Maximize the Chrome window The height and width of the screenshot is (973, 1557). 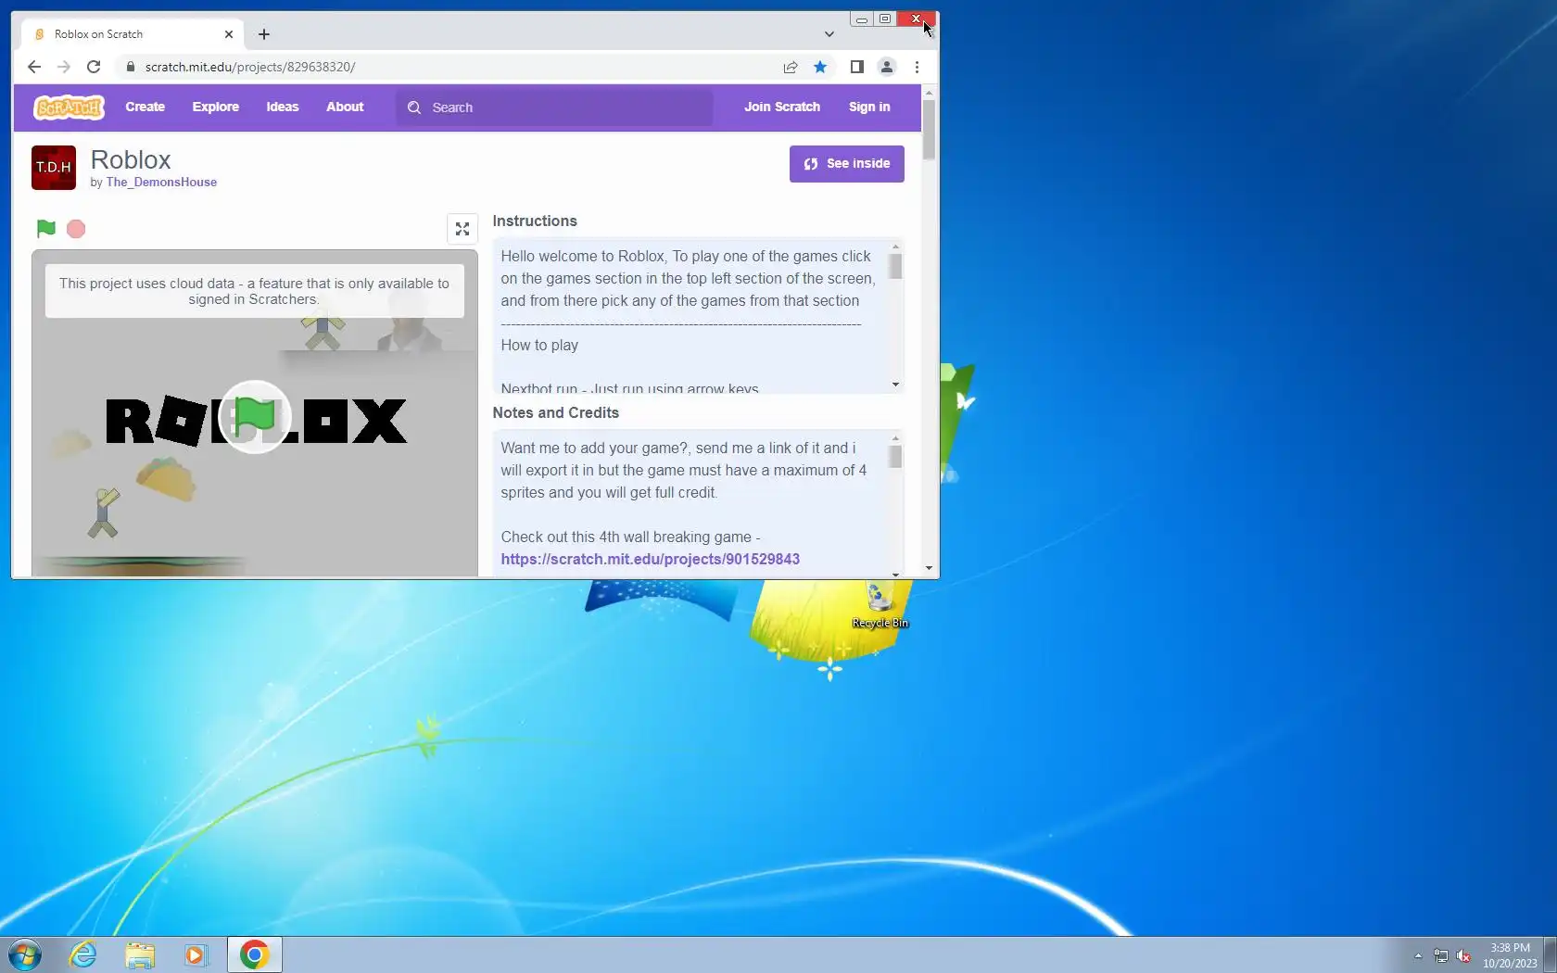coord(885,19)
